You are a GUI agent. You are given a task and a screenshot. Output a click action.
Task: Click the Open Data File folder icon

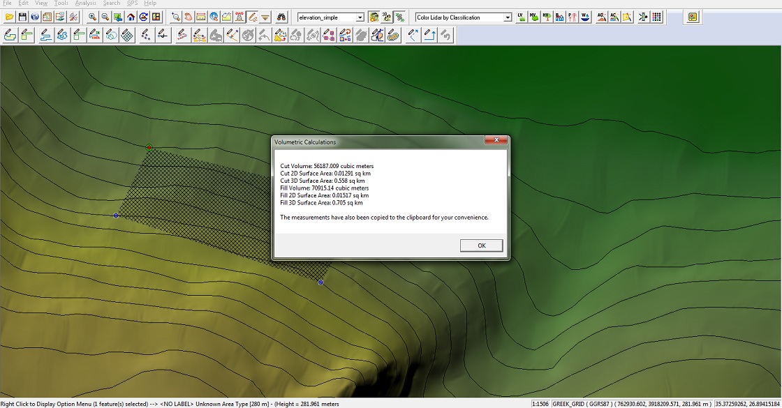tap(10, 17)
